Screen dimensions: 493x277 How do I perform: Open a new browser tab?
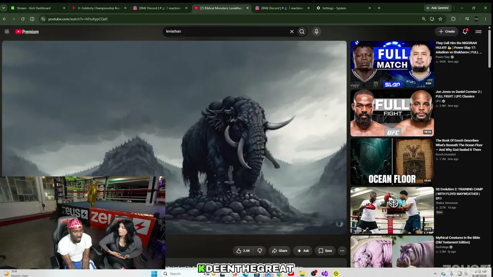coord(379,8)
